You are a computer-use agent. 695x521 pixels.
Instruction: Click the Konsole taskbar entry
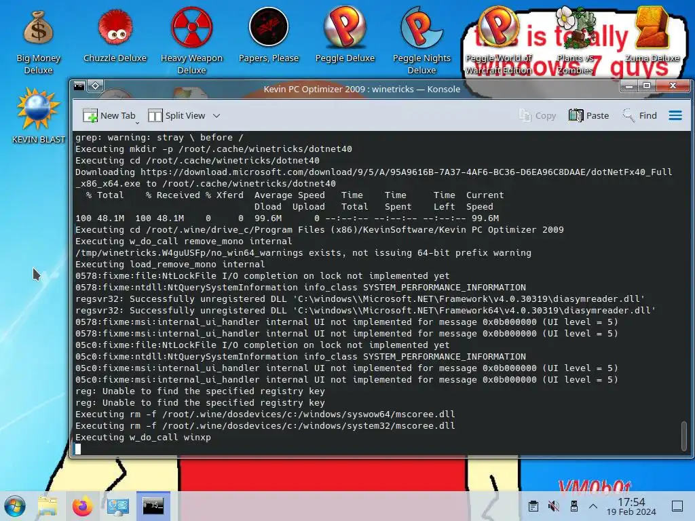[153, 506]
